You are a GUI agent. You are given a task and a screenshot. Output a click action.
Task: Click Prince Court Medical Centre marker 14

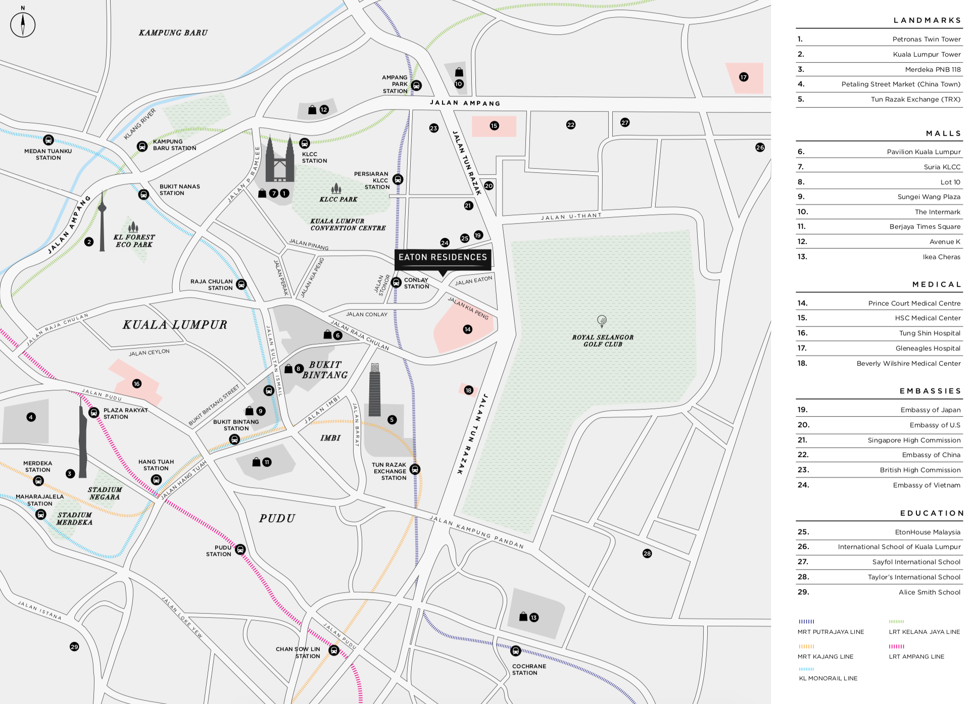467,329
